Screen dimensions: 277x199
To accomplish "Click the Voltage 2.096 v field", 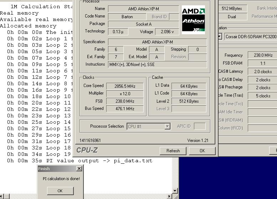I will (167, 32).
